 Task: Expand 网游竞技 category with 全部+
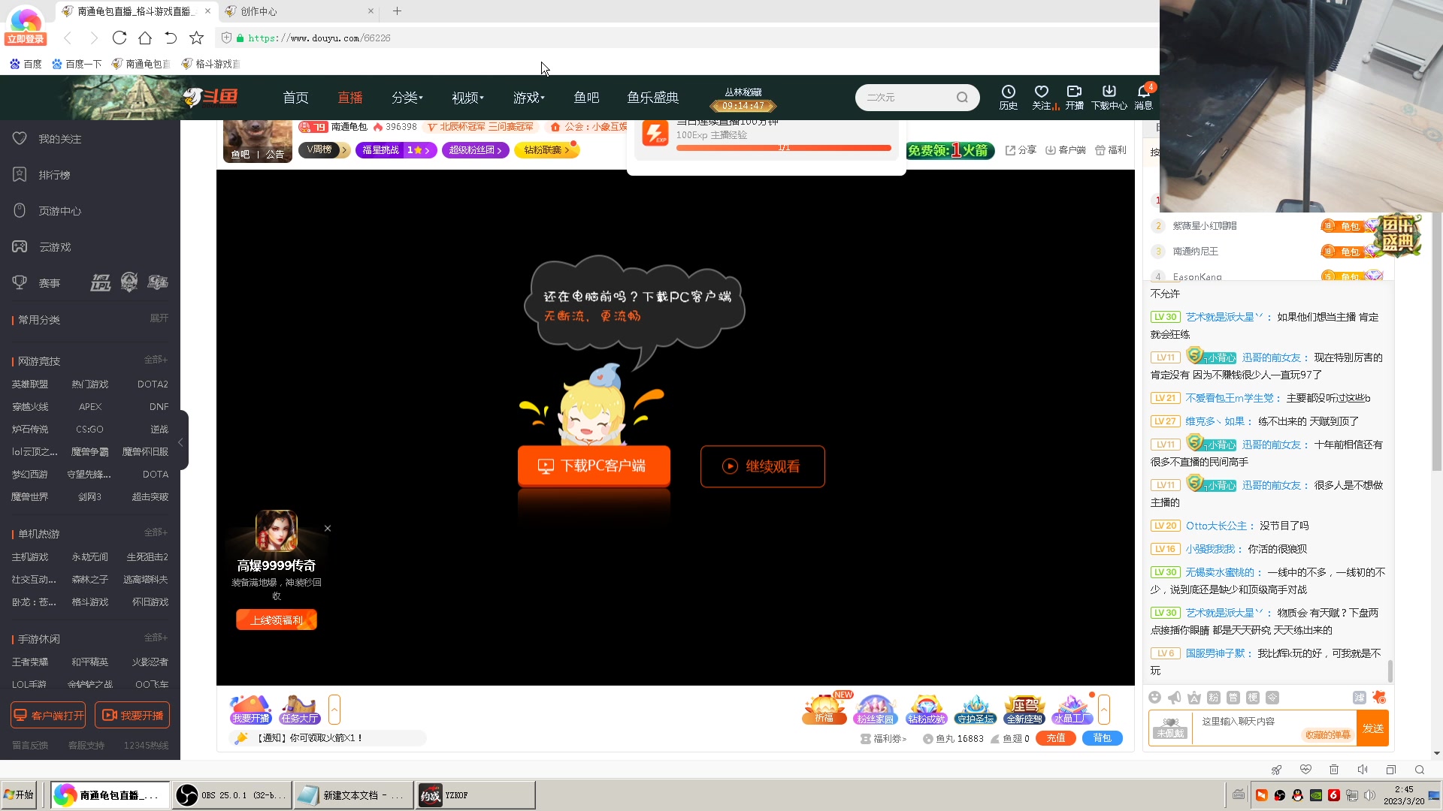point(156,360)
